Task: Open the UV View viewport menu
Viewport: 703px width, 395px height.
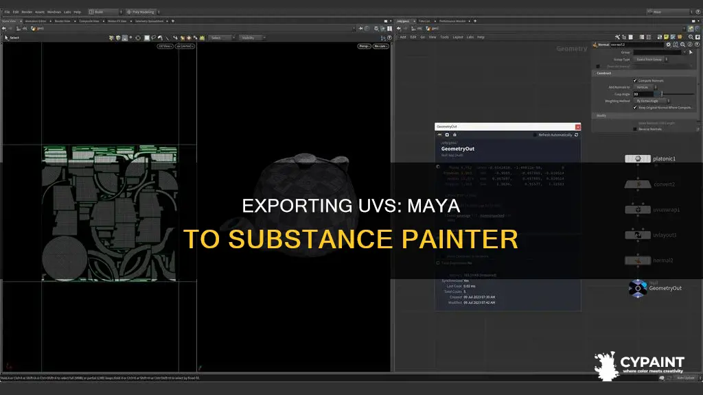Action: (x=165, y=46)
